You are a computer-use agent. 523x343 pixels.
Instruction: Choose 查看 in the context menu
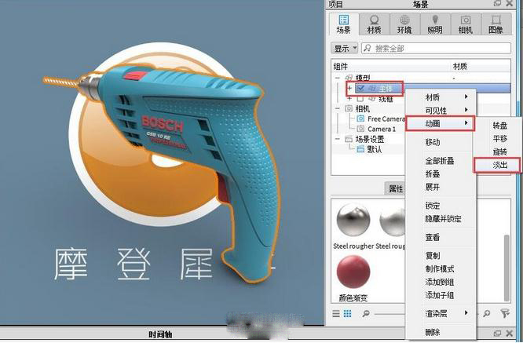441,237
